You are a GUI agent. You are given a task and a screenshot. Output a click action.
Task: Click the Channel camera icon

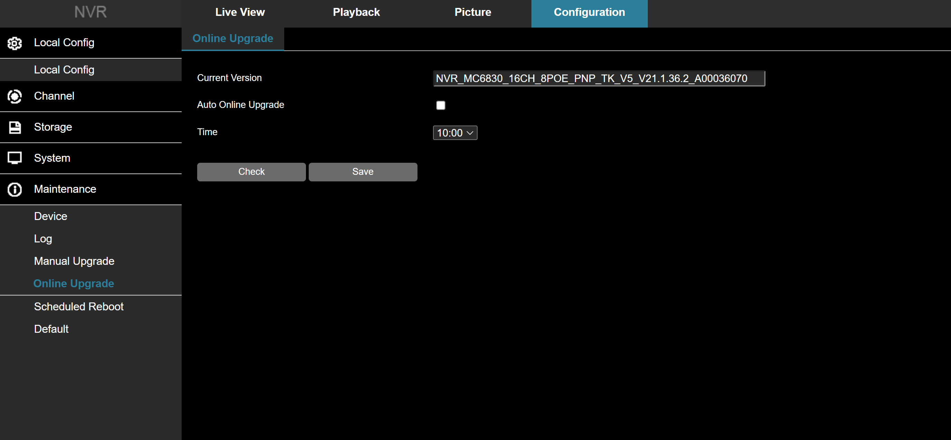15,97
